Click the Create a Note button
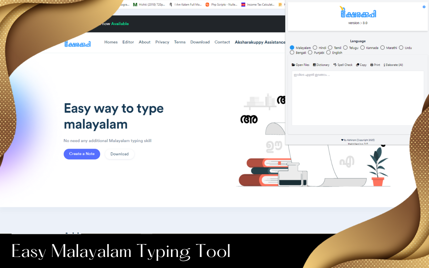 [x=82, y=154]
